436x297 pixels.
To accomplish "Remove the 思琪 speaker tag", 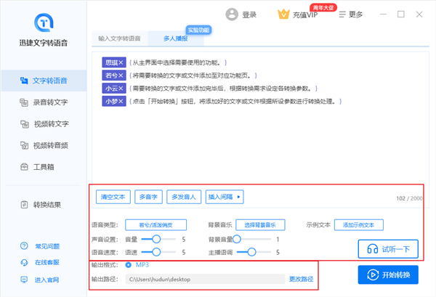I will coord(121,62).
